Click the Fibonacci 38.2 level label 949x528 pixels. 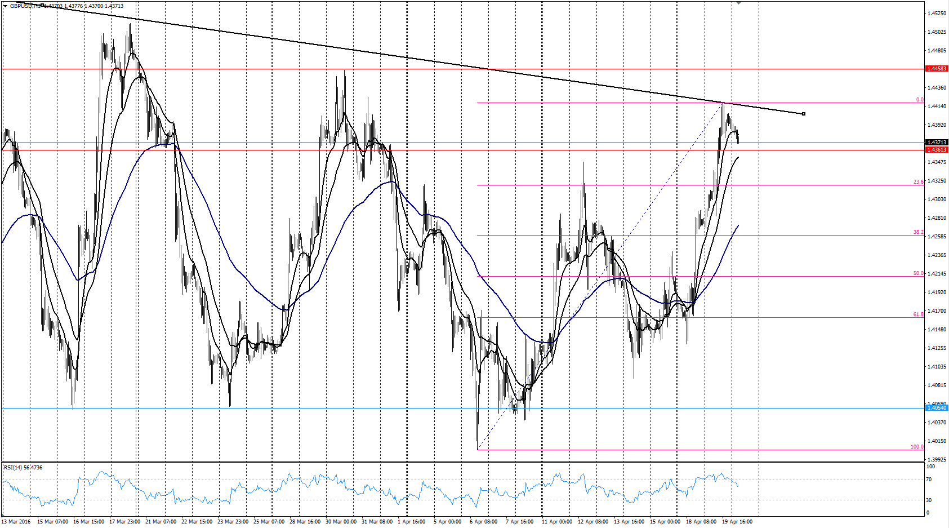918,232
